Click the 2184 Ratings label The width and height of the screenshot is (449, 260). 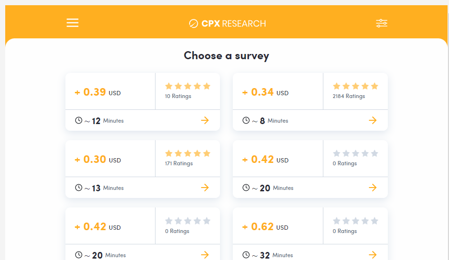[x=349, y=96]
